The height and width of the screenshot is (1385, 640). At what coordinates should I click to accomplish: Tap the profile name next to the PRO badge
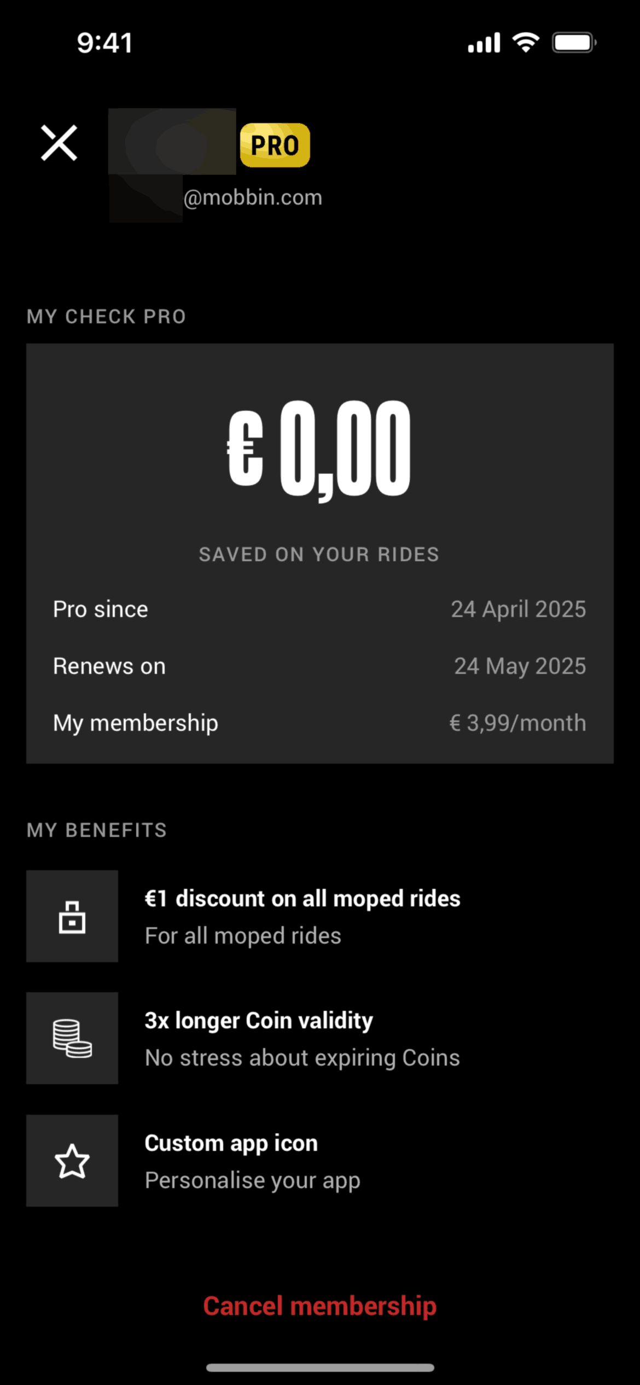point(172,142)
